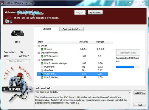This screenshot has width=149, height=110.
Task: Click green check icon beside Line 6 License Manager
Action: tap(42, 63)
